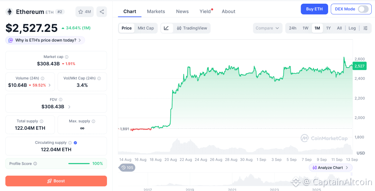Click the Market cap info icon
Screen dimensions: 375x191
67,57
